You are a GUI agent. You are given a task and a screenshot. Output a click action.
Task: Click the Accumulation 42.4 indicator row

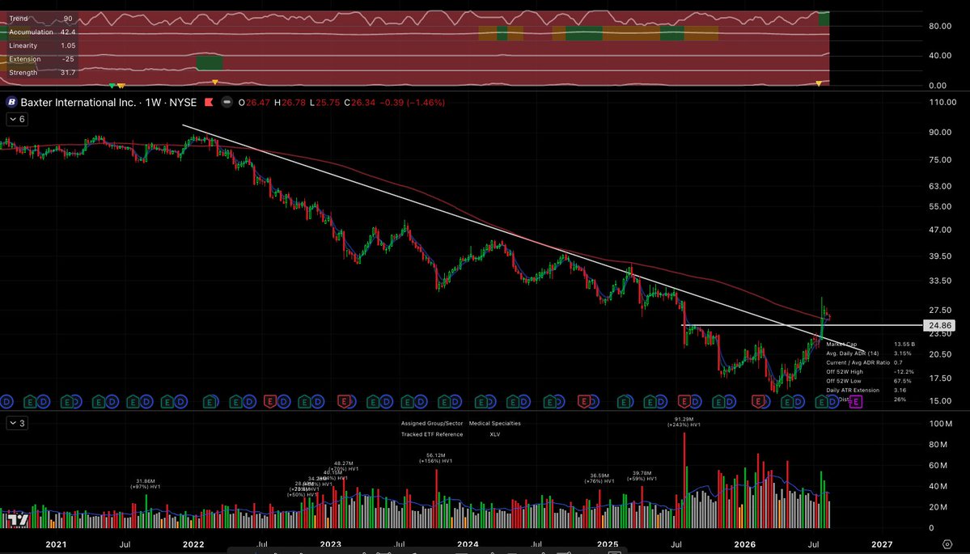42,32
